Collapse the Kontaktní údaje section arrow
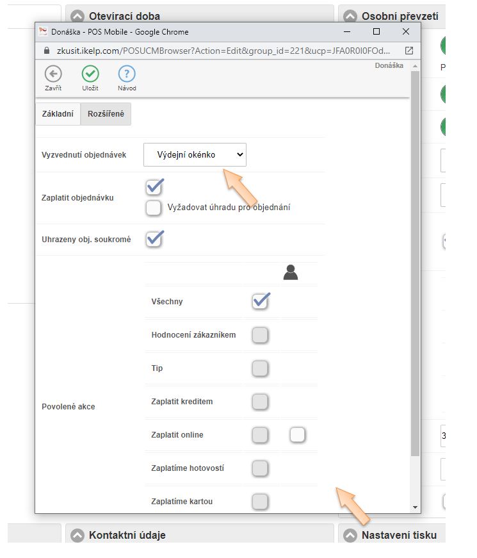The height and width of the screenshot is (558, 477). coord(77,535)
